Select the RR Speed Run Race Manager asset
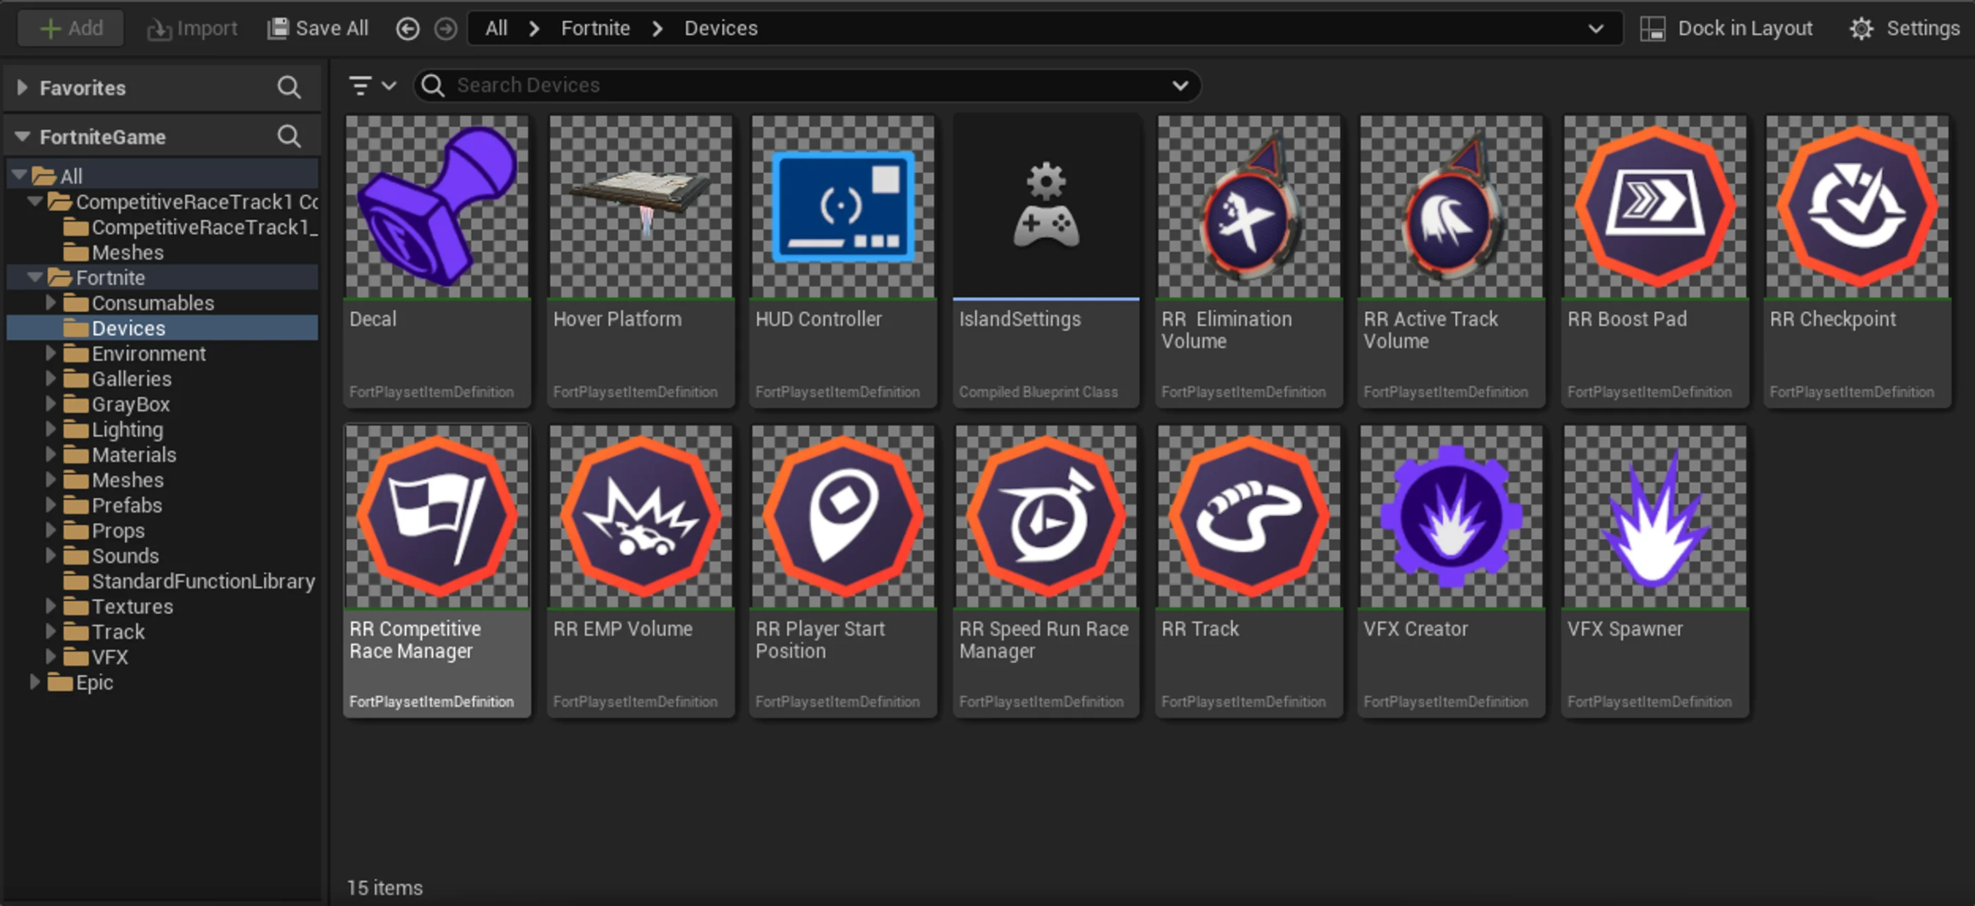 1046,571
